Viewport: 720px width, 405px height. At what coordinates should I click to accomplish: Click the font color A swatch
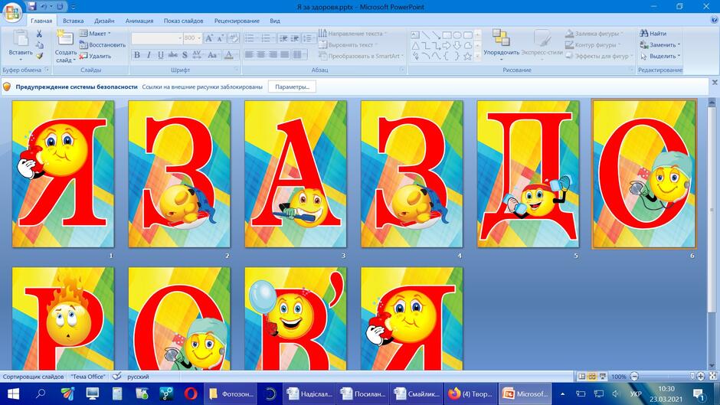tap(229, 54)
